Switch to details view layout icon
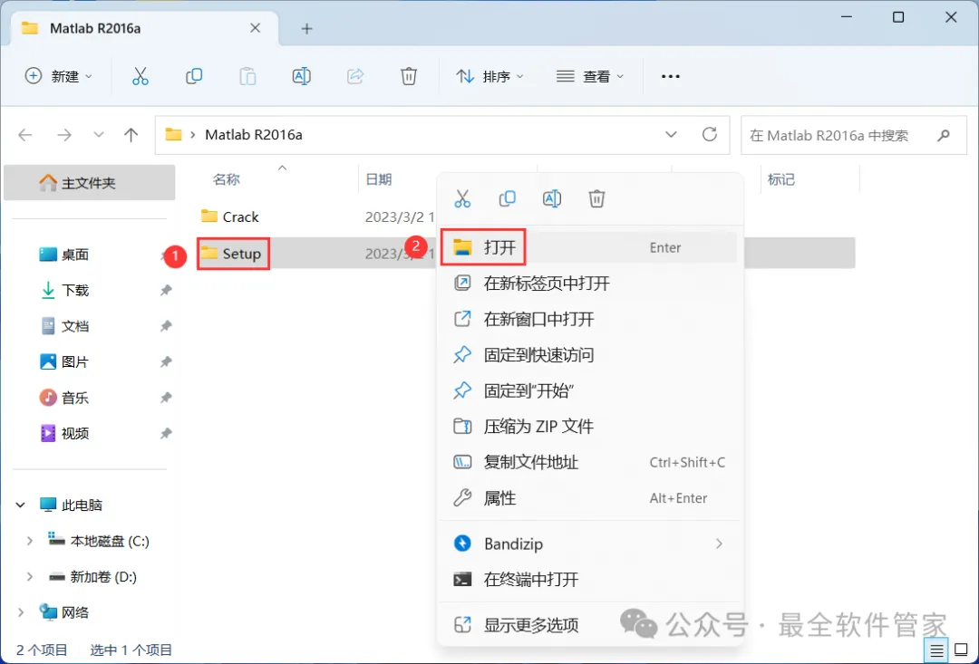Image resolution: width=979 pixels, height=664 pixels. [x=936, y=651]
